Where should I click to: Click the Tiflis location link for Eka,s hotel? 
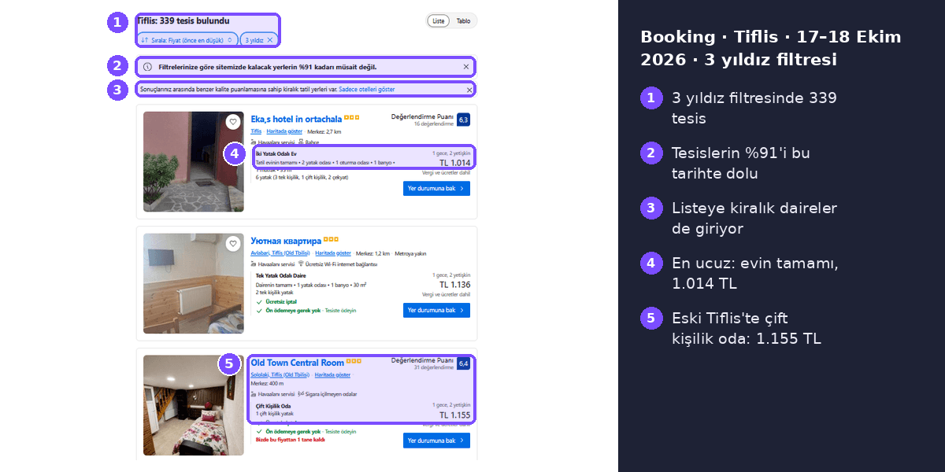coord(256,131)
